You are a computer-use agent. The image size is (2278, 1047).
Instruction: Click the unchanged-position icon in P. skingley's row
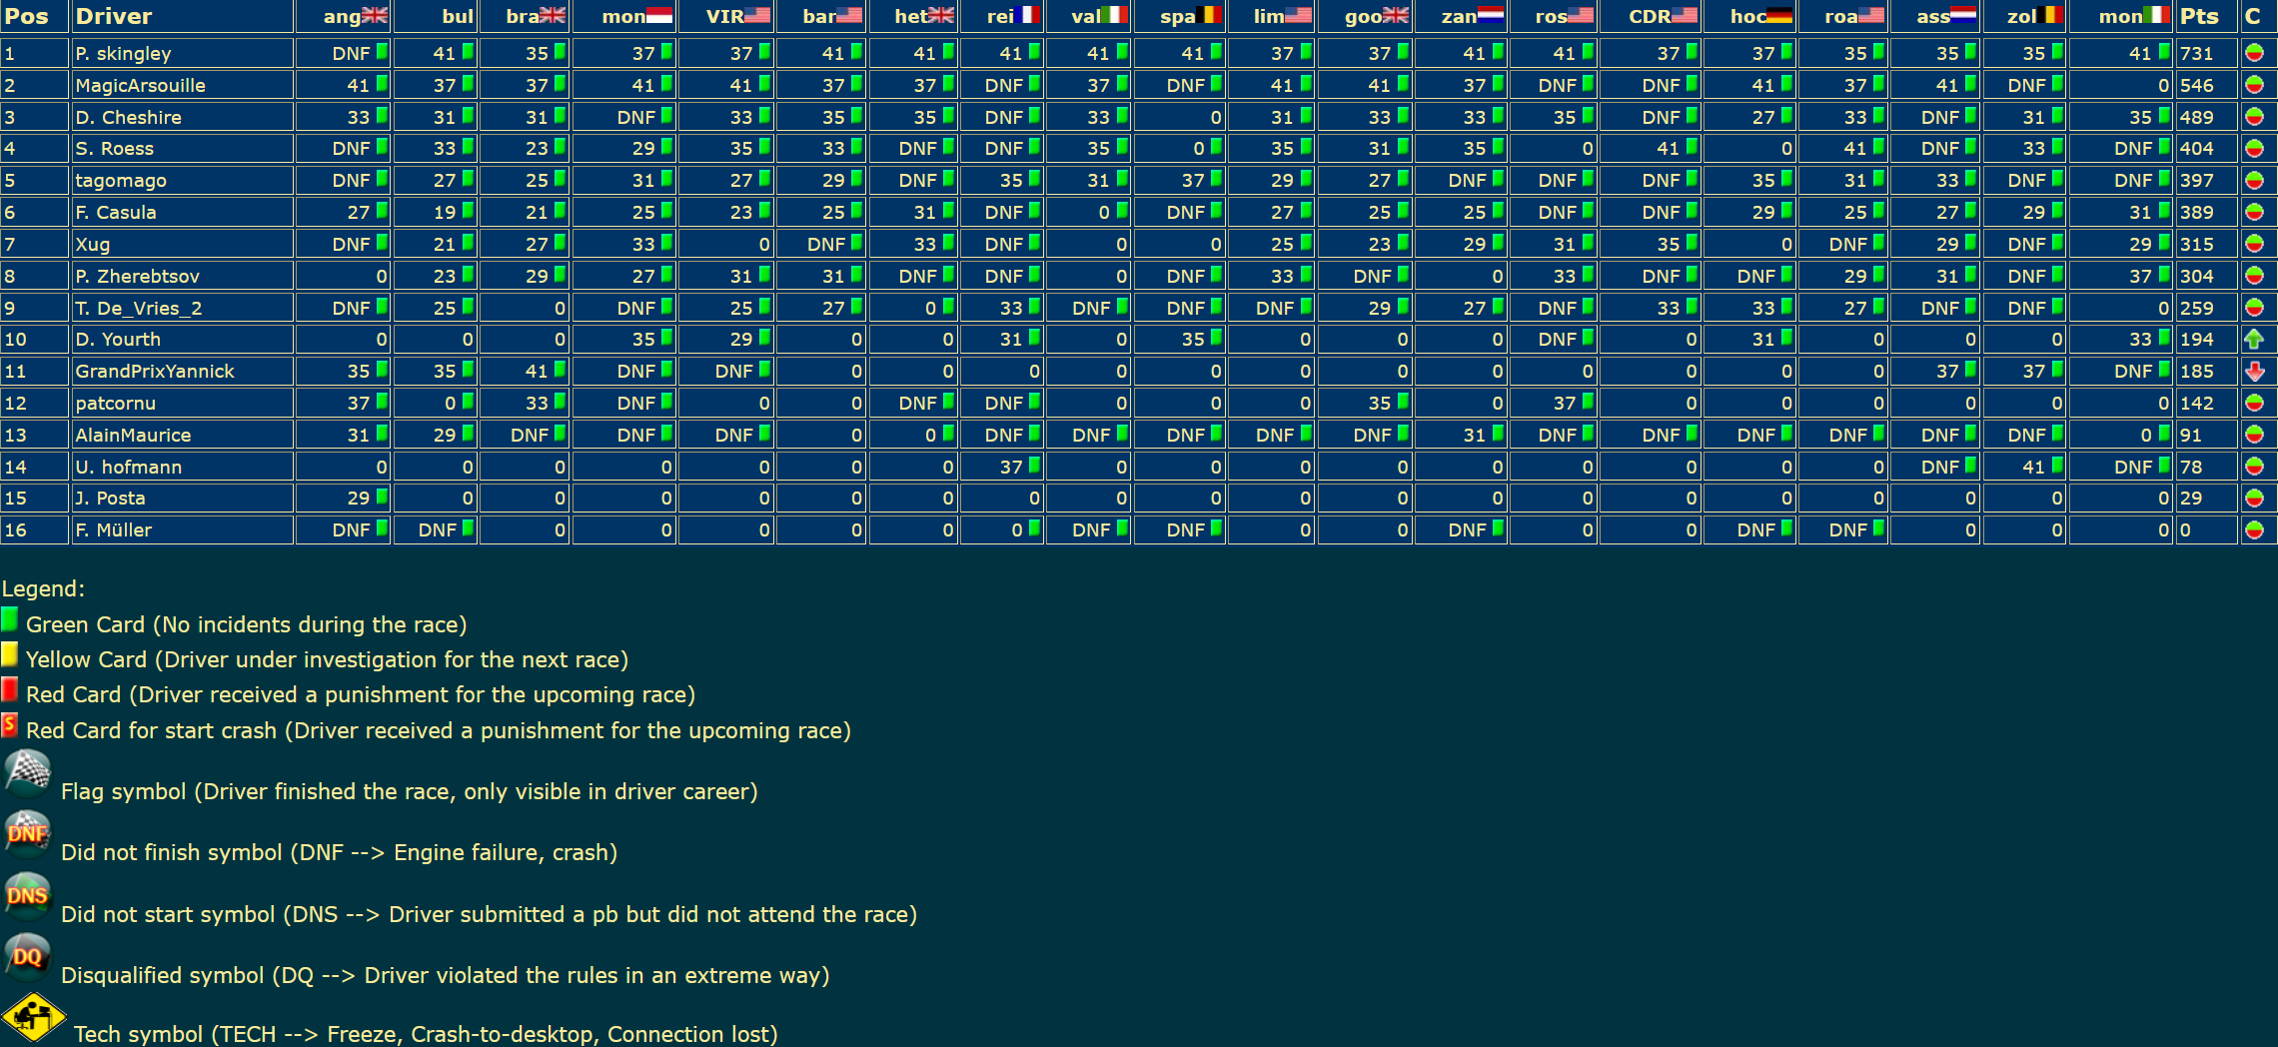point(2253,54)
